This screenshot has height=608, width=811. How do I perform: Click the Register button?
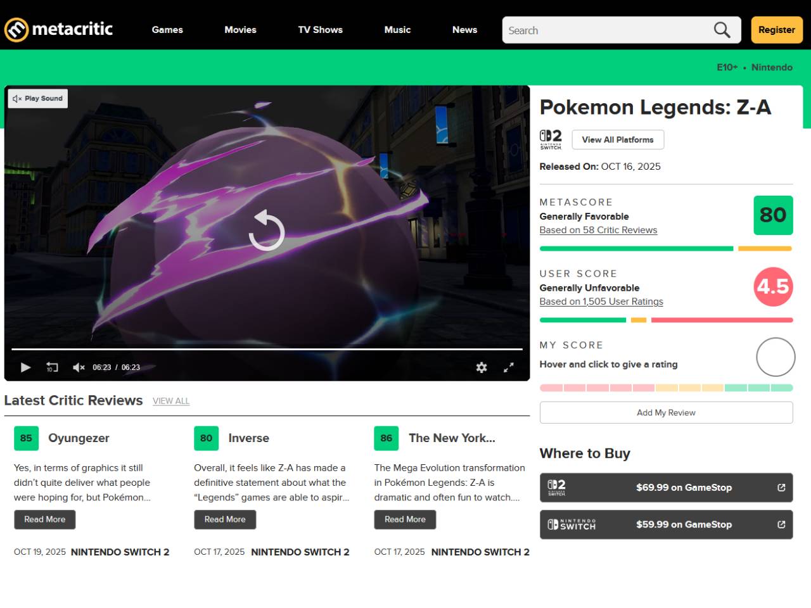[776, 30]
